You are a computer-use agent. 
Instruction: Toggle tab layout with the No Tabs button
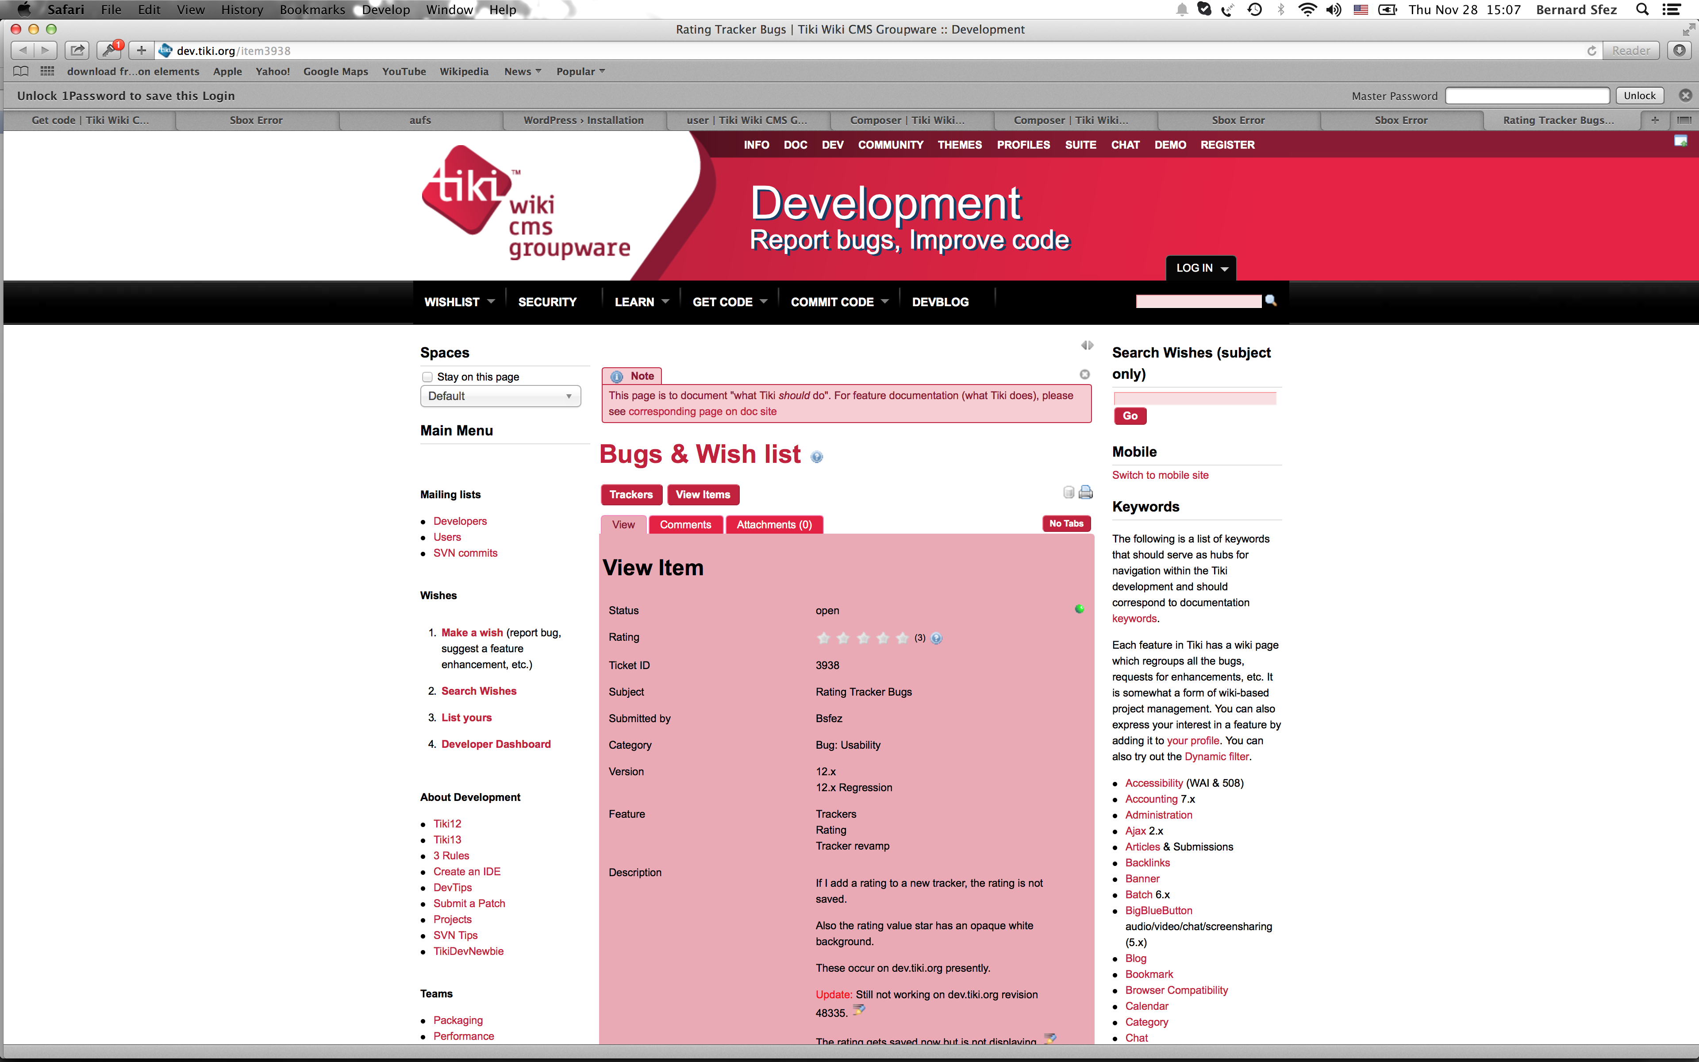1066,523
